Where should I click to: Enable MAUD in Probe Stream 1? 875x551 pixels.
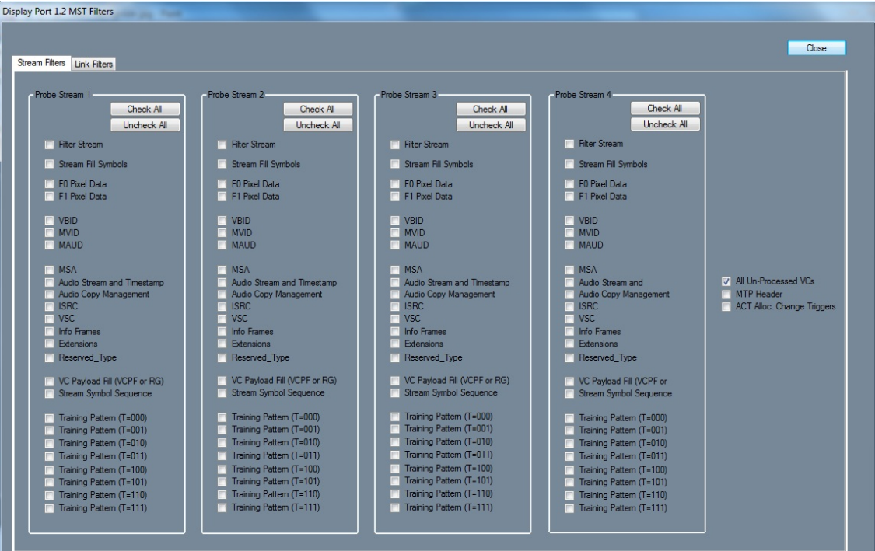point(49,245)
